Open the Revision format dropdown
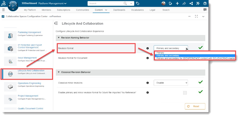Image resolution: width=240 pixels, height=117 pixels. coord(171,48)
